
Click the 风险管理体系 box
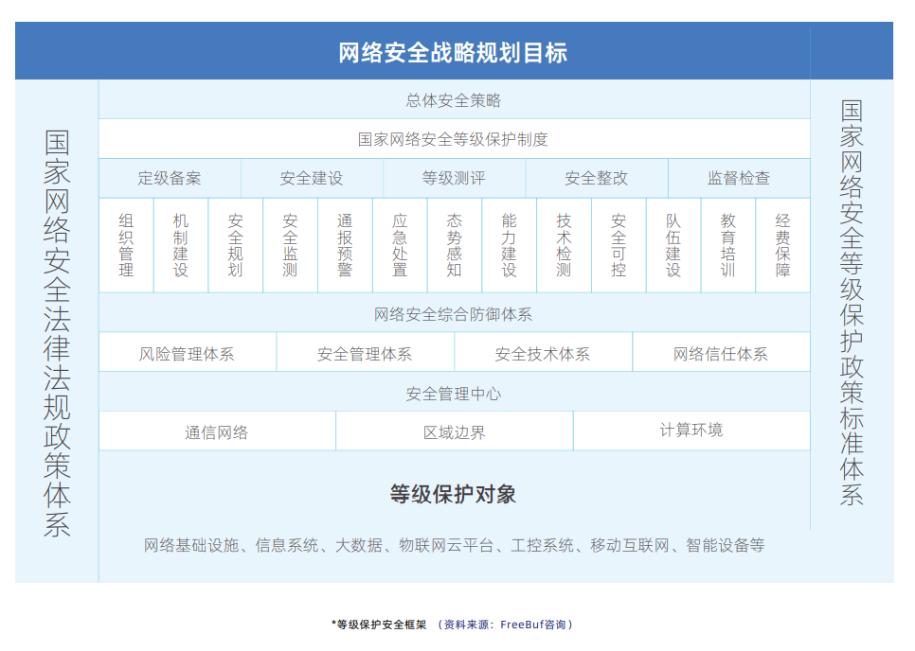pos(188,354)
